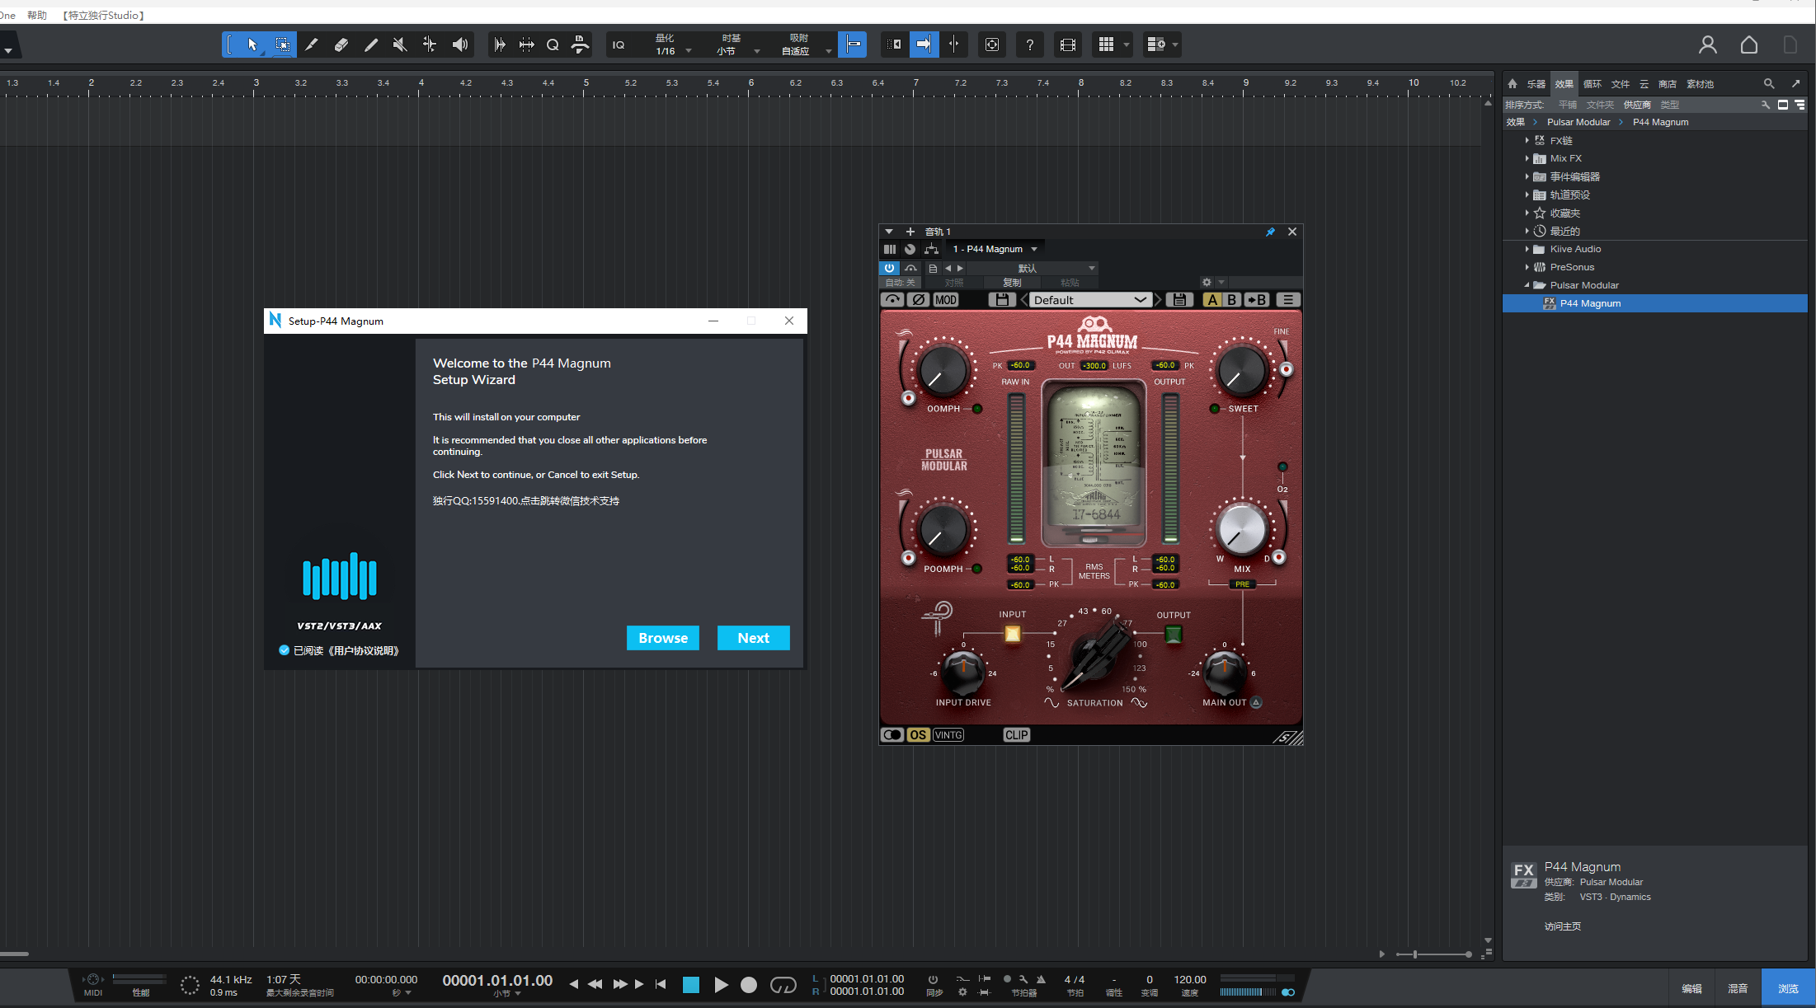1816x1008 pixels.
Task: Click the record button in transport
Action: (748, 985)
